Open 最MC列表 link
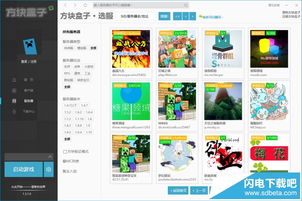Image resolution: width=302 pixels, height=201 pixels. click(x=71, y=161)
